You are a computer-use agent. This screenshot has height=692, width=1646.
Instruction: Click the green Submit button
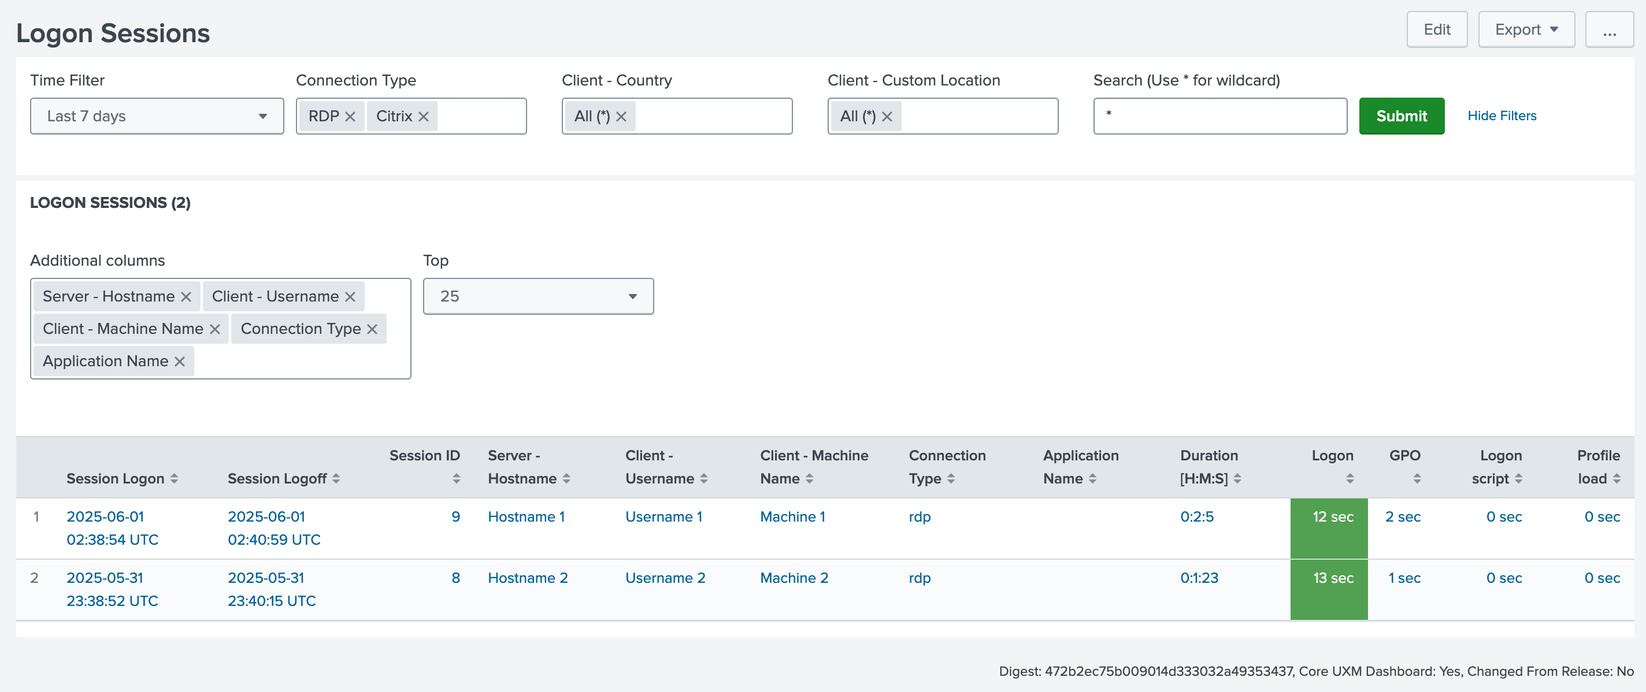point(1402,116)
